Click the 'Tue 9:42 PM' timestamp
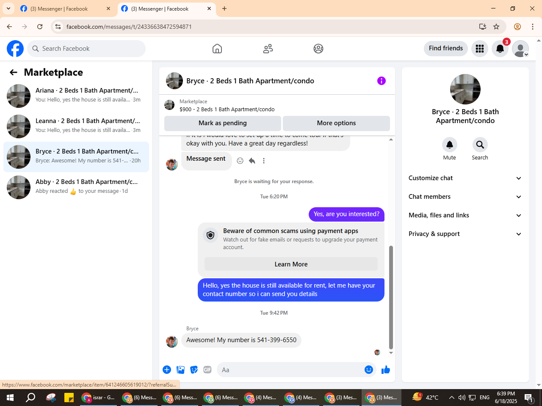The image size is (542, 406). 274,313
